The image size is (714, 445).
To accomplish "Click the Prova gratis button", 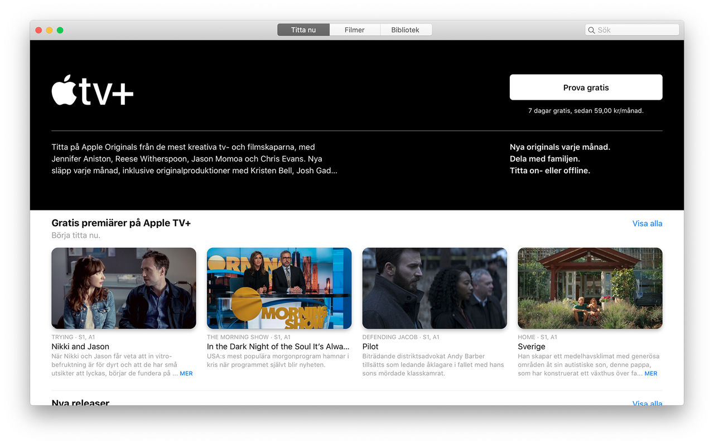I will (x=586, y=87).
